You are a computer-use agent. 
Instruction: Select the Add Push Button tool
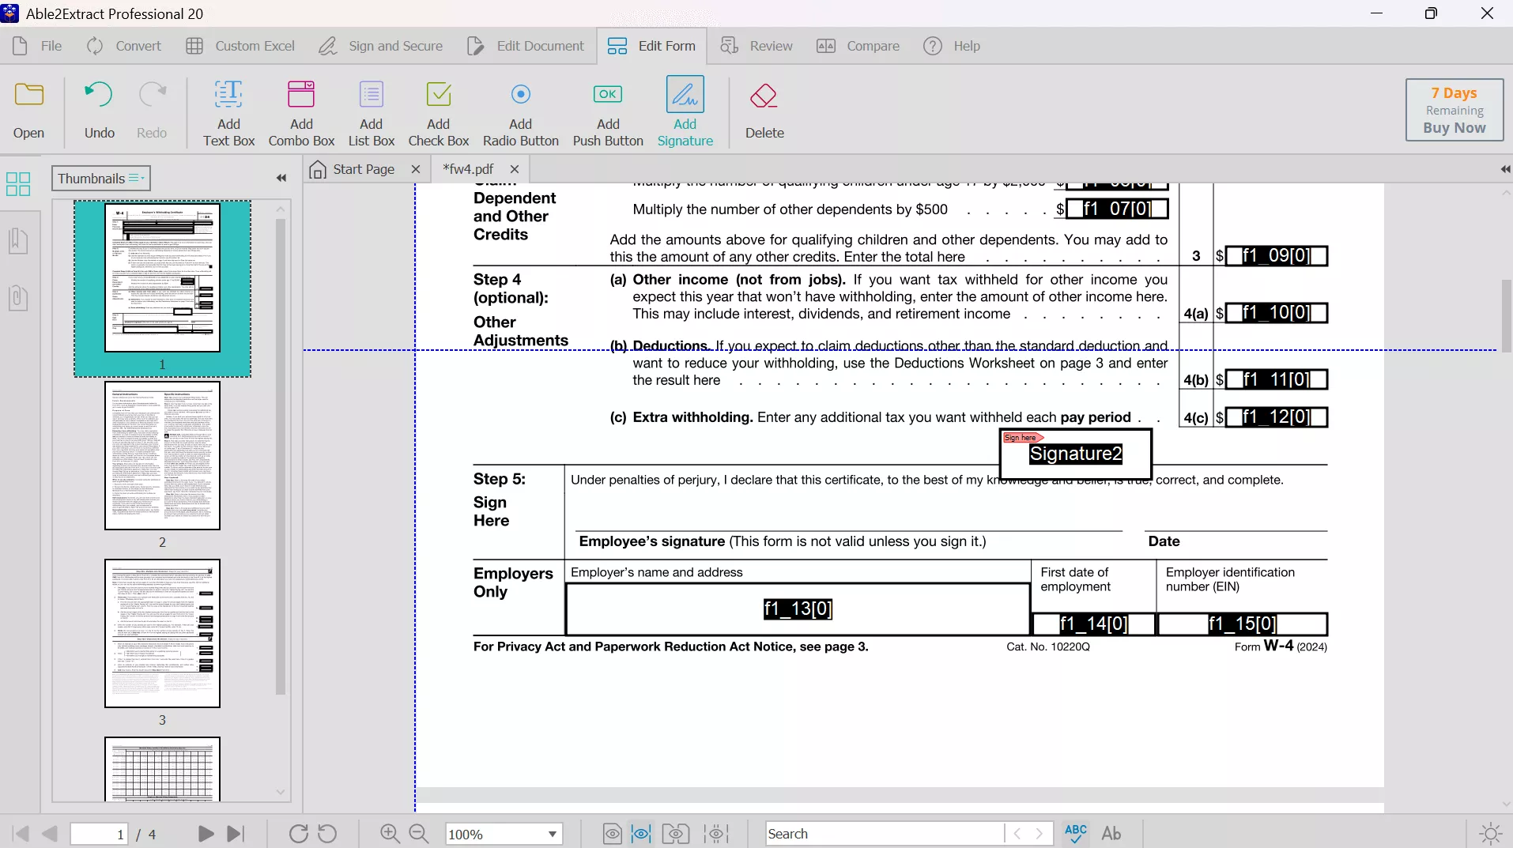point(607,111)
